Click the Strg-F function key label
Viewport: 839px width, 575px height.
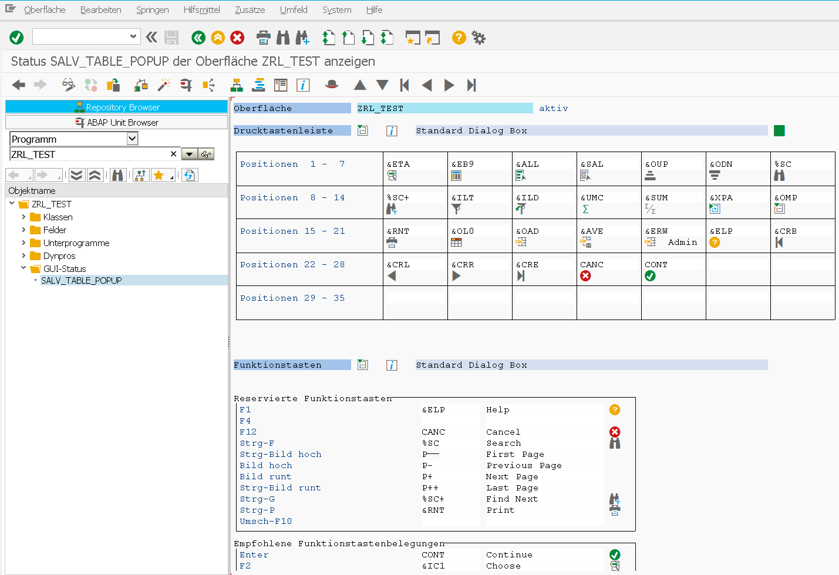pos(257,443)
